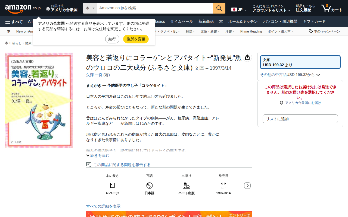Screen dimensions: 348x217
Task: Click the 続行 button in popup
Action: click(x=112, y=39)
